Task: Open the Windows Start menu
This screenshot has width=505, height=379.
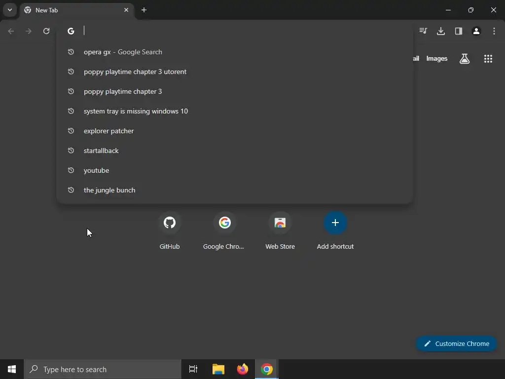Action: 12,369
